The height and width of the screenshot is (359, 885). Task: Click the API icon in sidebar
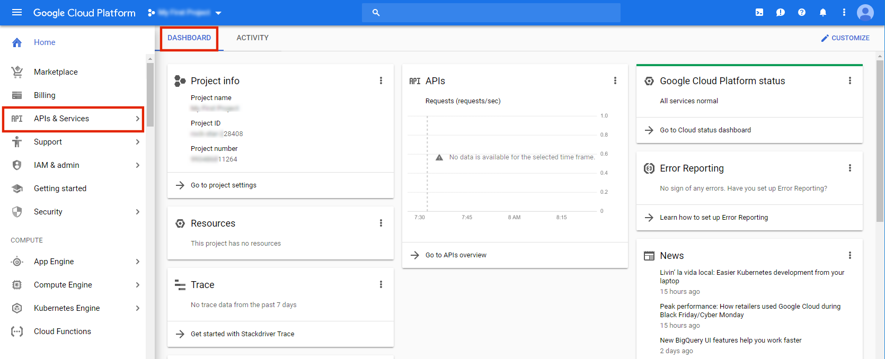click(17, 119)
